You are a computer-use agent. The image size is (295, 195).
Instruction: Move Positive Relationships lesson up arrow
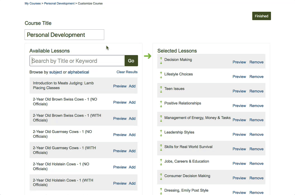(161, 102)
